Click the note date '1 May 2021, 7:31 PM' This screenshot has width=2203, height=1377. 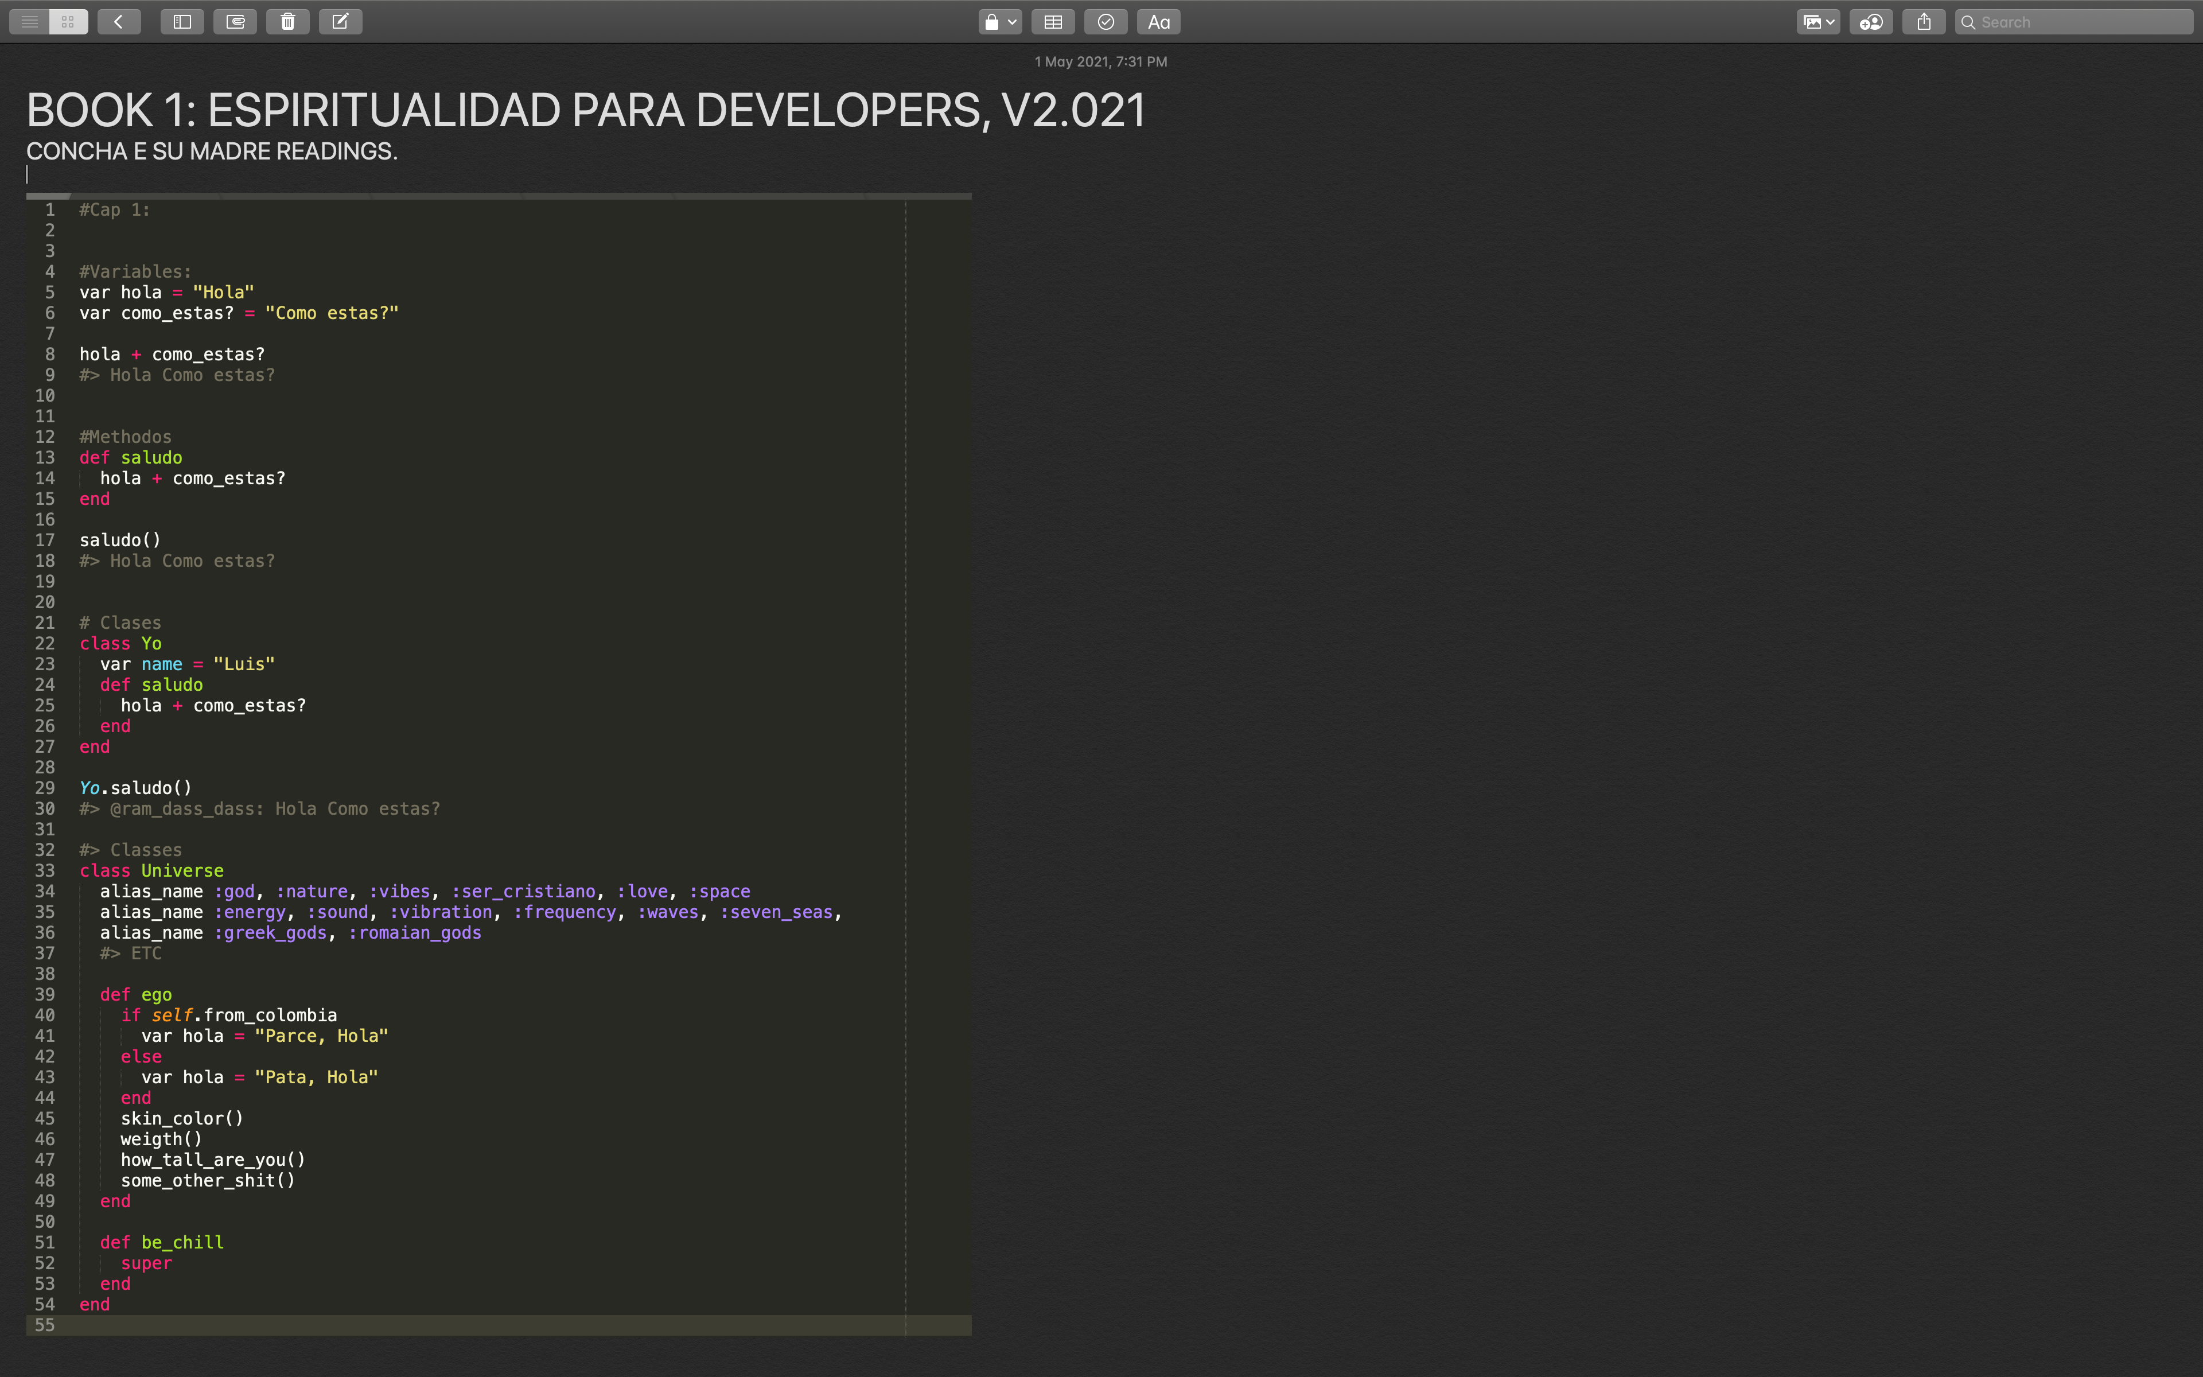[x=1100, y=62]
